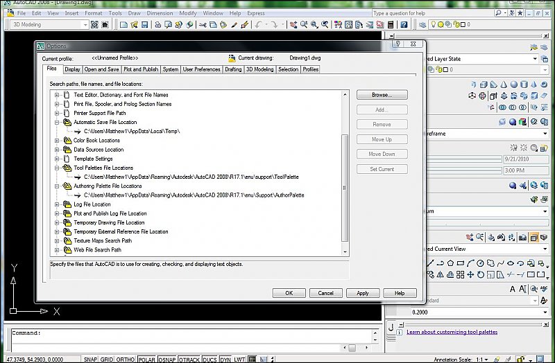555x363 pixels.
Task: Open the Dimension menu
Action: [x=160, y=13]
